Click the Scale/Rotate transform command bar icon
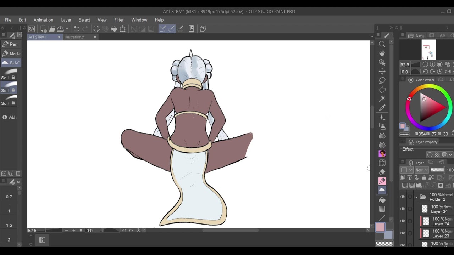This screenshot has height=255, width=454. pos(123,29)
